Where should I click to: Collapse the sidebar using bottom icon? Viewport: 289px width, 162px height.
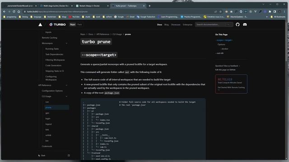tap(69, 155)
